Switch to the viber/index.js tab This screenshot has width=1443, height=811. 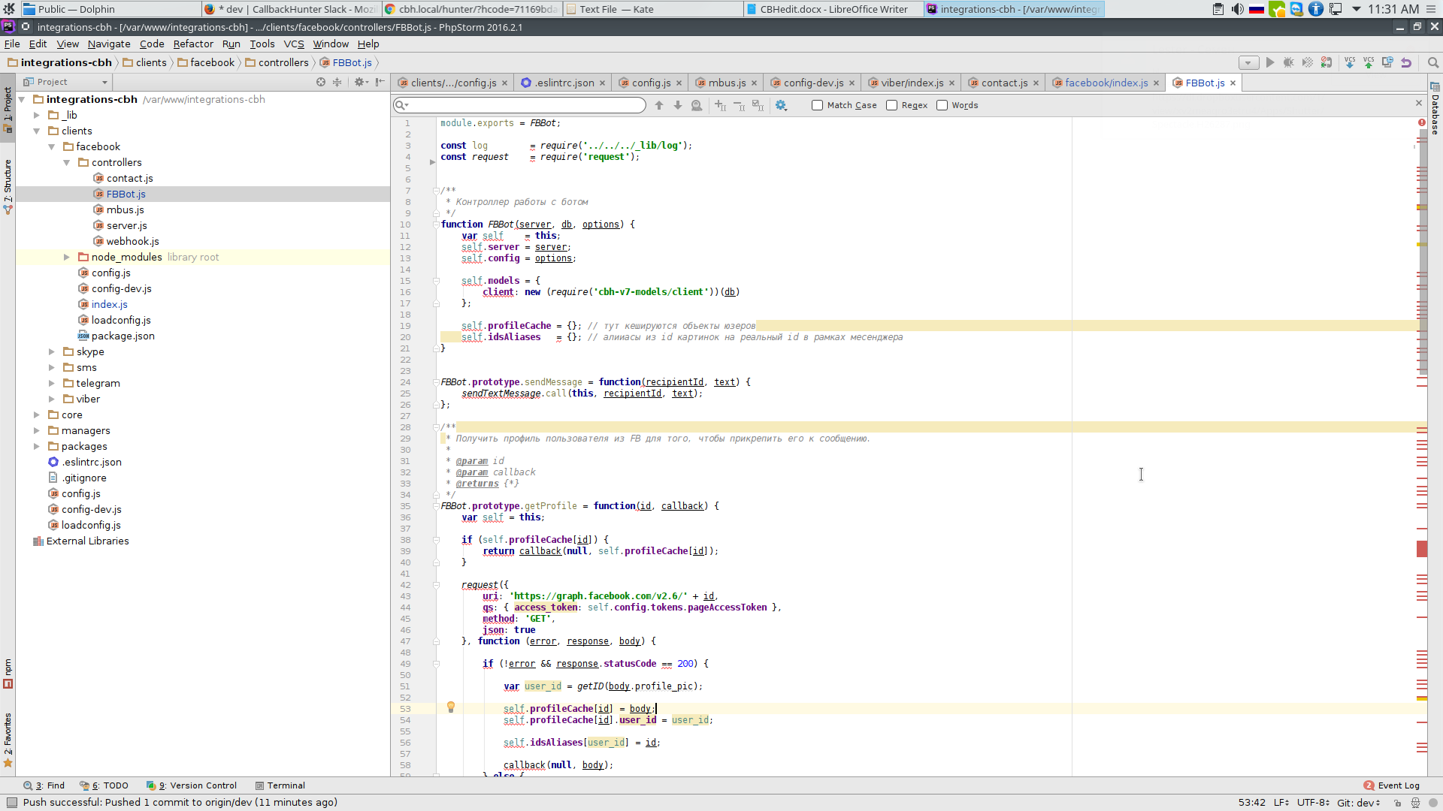912,83
